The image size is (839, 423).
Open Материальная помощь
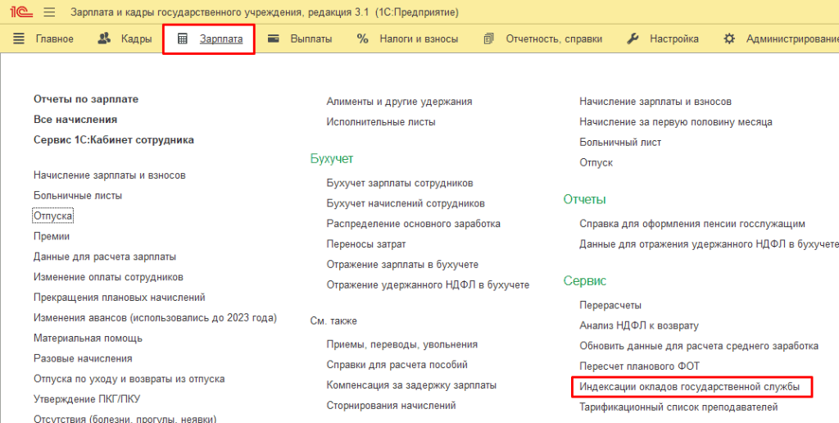point(88,338)
